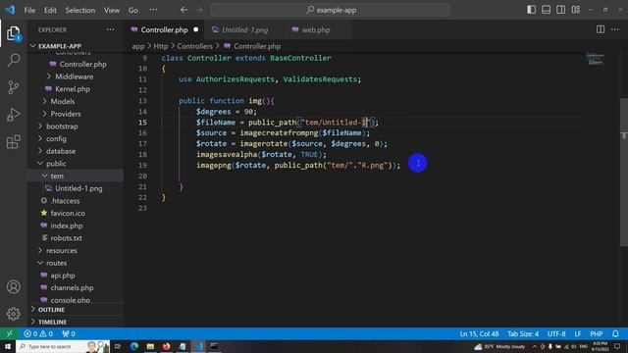The width and height of the screenshot is (628, 353).
Task: Open the Extensions view icon
Action: (13, 141)
